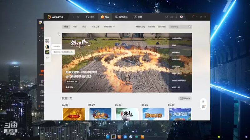Select the 精选 featured filter

point(66,27)
